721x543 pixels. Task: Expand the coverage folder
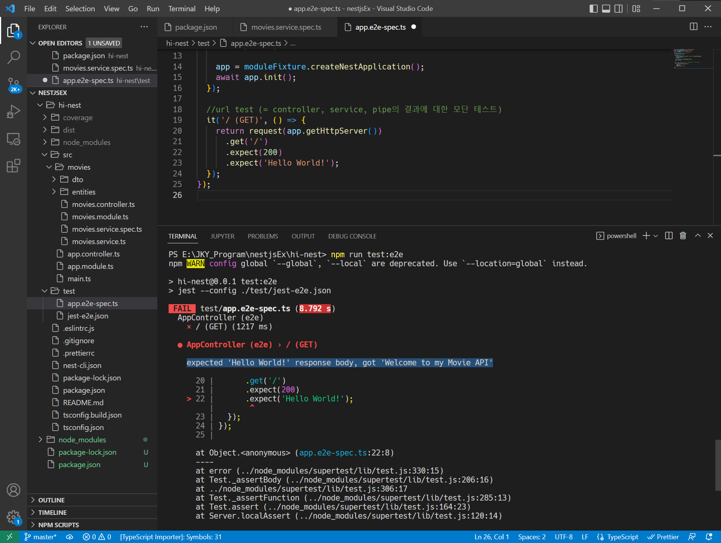(x=78, y=118)
